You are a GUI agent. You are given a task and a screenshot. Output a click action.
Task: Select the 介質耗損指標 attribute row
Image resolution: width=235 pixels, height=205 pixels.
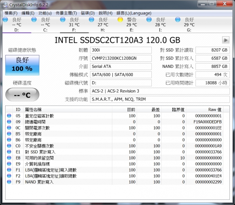click(115, 164)
